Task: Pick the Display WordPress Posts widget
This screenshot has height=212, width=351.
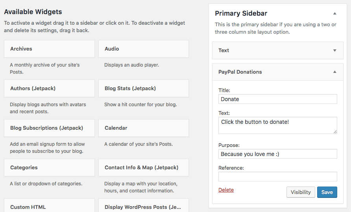Action: pyautogui.click(x=143, y=206)
